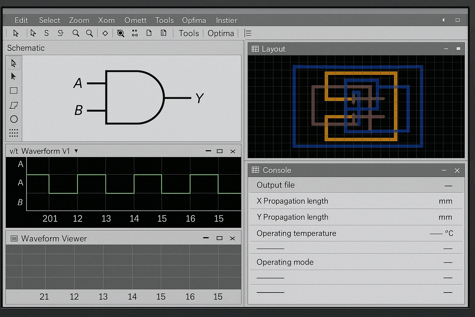The image size is (475, 317).
Task: Click the S tool in the toolbar
Action: point(46,33)
